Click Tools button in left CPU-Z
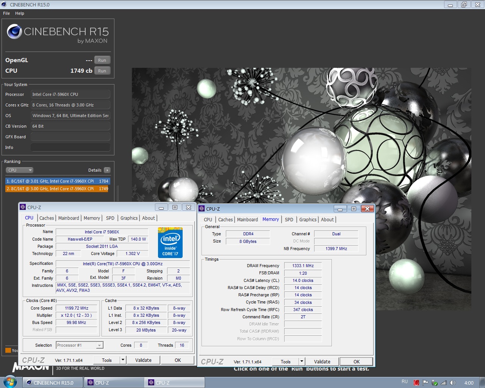This screenshot has width=485, height=388. coord(107,360)
